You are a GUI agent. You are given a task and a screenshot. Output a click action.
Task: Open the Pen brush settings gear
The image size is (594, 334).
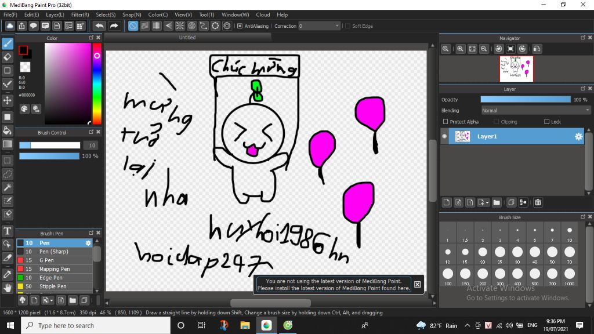[88, 243]
